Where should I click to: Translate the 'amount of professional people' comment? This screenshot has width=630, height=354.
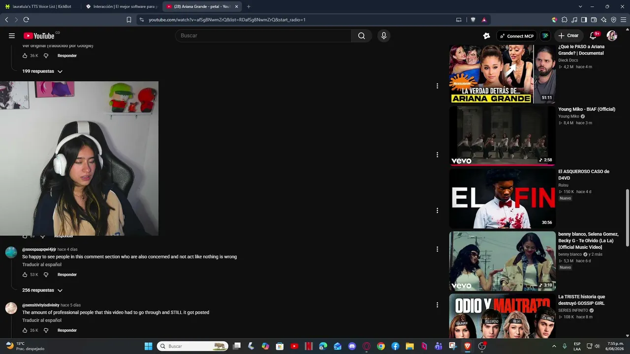[x=42, y=320]
